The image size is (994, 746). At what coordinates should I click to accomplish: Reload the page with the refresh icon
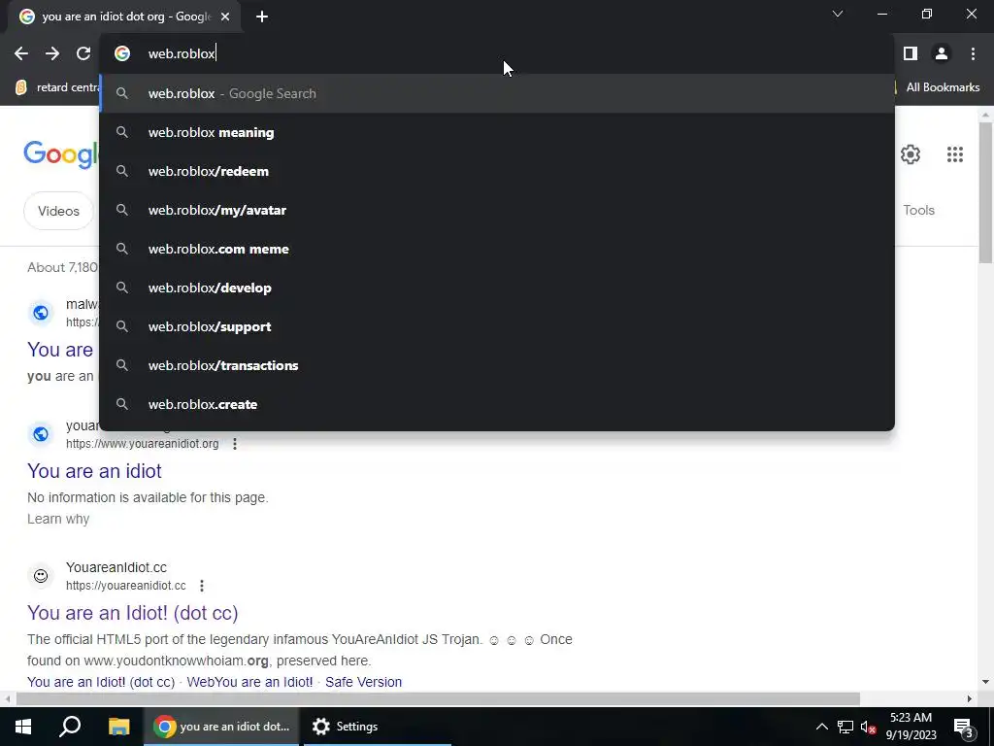click(x=83, y=54)
